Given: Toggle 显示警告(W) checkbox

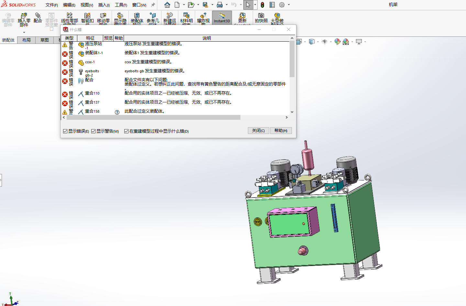Looking at the screenshot, I should click(93, 131).
